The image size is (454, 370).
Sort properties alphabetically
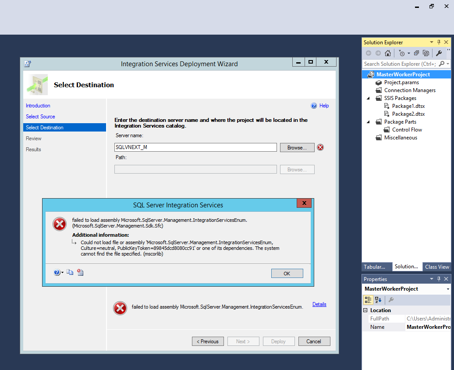378,299
